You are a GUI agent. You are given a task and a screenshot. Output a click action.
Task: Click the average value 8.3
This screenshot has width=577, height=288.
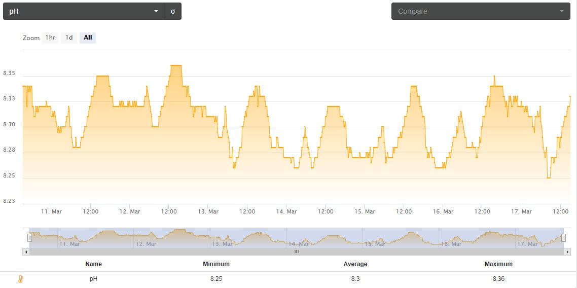pos(355,279)
